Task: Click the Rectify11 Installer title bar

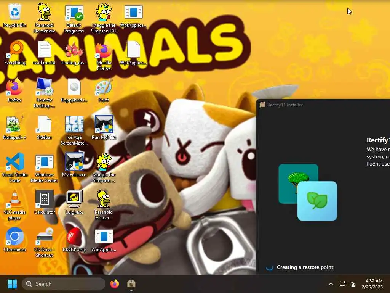Action: 323,105
